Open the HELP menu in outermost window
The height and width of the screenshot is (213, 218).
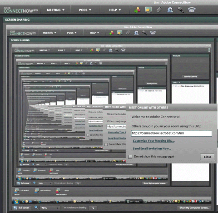click(115, 10)
